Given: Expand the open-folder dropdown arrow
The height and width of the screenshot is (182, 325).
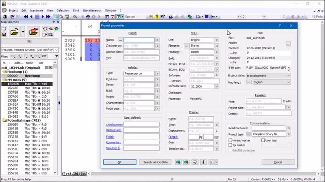Looking at the screenshot, I should (x=23, y=32).
